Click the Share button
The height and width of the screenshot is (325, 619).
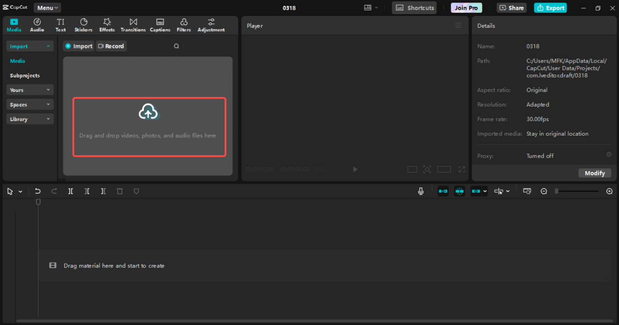512,8
